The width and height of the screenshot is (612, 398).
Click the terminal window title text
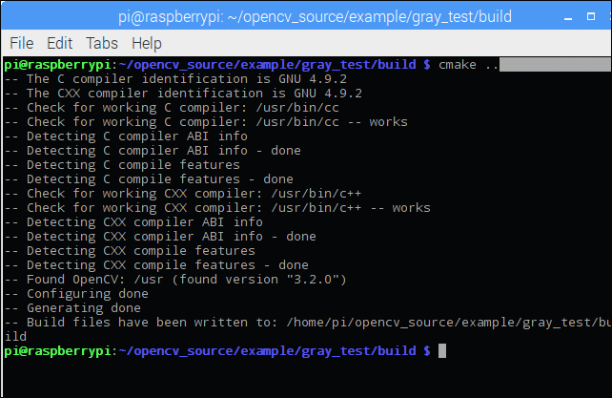tap(315, 17)
